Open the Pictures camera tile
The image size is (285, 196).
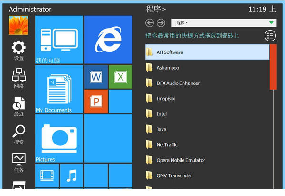(59, 138)
